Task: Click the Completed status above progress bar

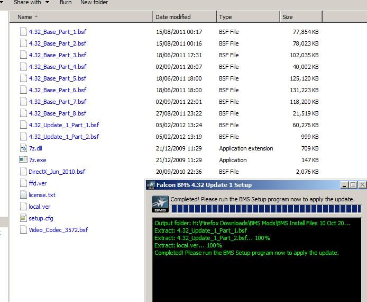Action: click(x=262, y=199)
